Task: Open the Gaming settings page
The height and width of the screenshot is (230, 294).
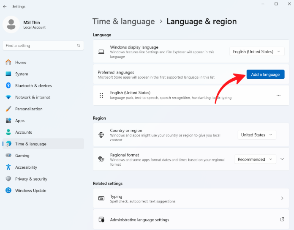Action: tap(22, 156)
